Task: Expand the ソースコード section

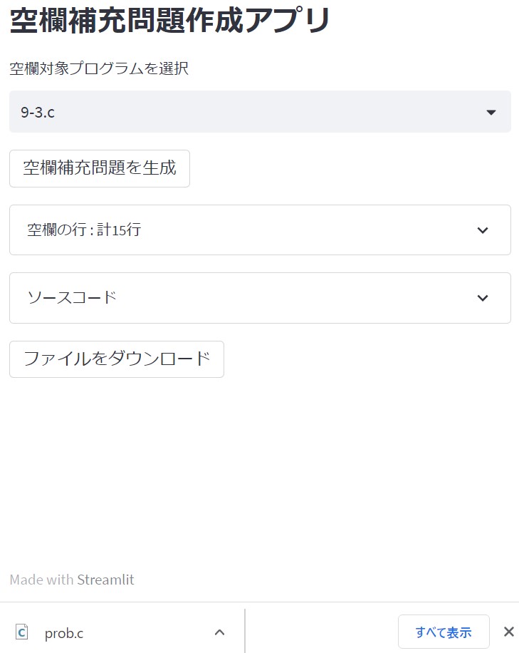Action: point(71,298)
